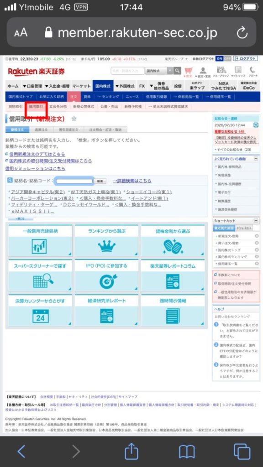Remove 新規注文-信用 shortcut with its x icon
263x467 pixels.
click(x=257, y=236)
